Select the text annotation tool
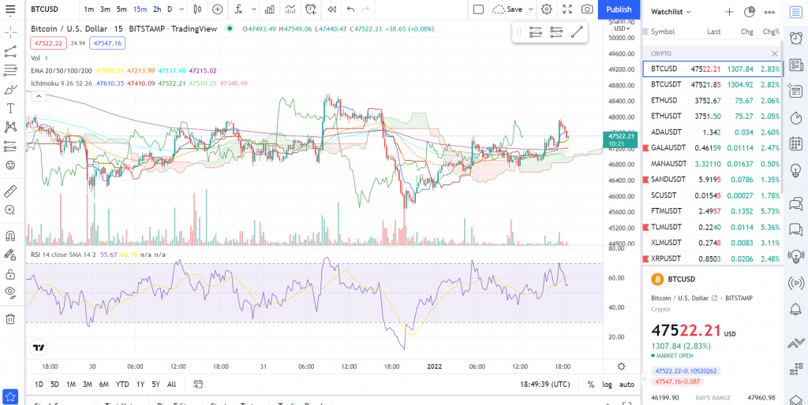Viewport: 808px width, 405px height. (10, 108)
